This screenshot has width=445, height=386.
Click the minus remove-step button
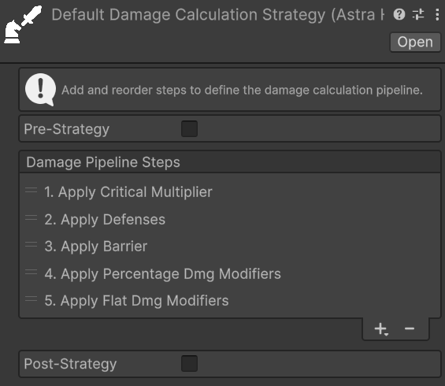click(x=410, y=328)
